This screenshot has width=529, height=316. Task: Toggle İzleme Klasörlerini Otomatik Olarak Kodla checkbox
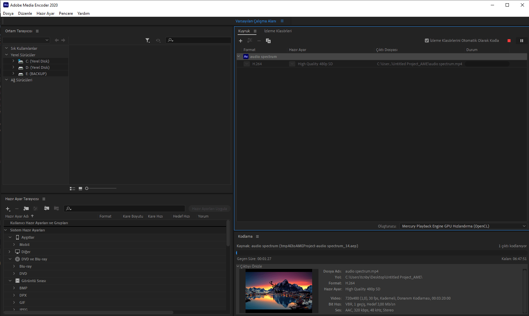pos(427,40)
